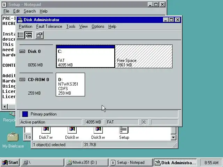Open Notepad File menu

[x=6, y=11]
